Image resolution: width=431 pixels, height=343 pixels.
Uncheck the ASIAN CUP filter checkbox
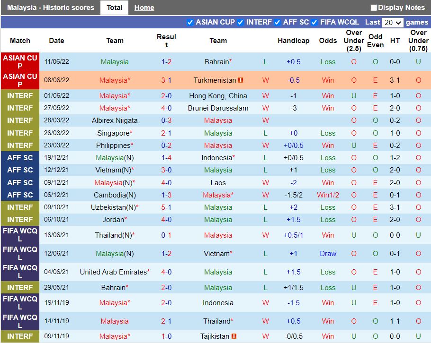click(190, 22)
